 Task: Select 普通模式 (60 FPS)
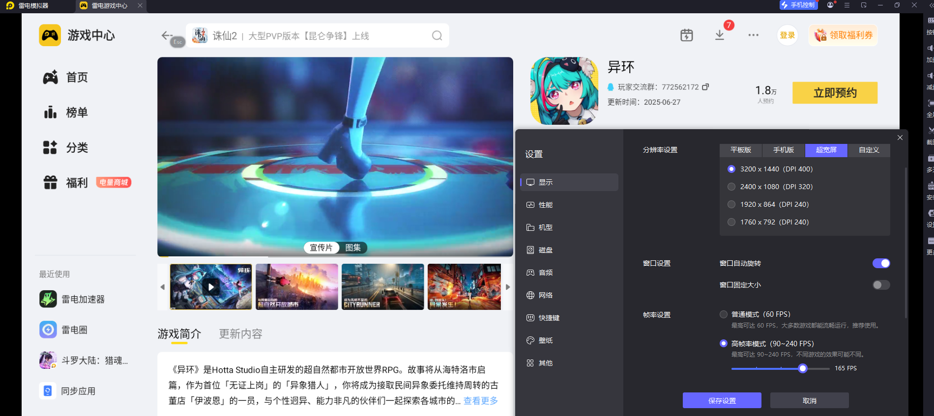click(x=724, y=314)
